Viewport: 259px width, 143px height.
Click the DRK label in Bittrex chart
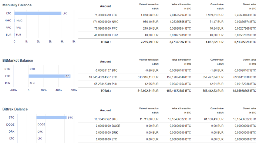[x=40, y=132]
